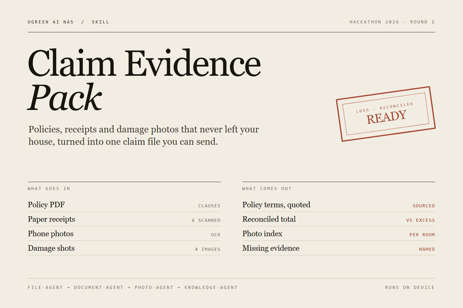Select the 'Damage shots' row label
463x308 pixels.
51,248
